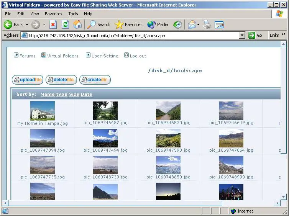Click the Virtual Folders link

pyautogui.click(x=62, y=56)
